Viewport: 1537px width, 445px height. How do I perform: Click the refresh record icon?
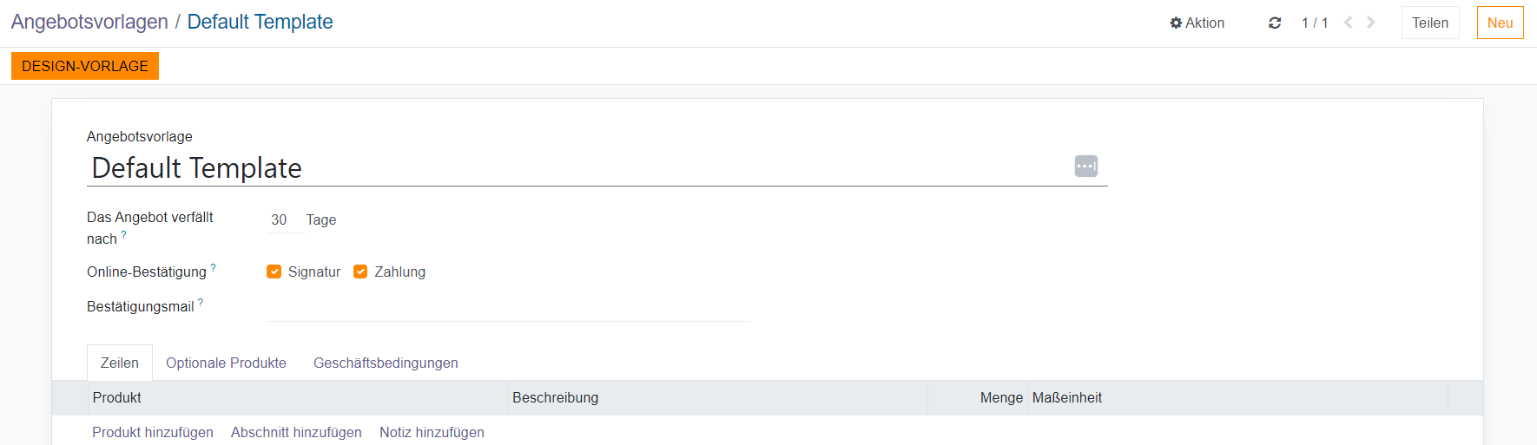point(1275,23)
